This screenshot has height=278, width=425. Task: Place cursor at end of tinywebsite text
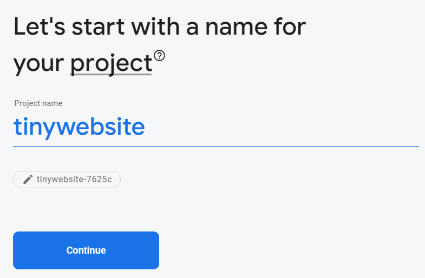coord(145,127)
